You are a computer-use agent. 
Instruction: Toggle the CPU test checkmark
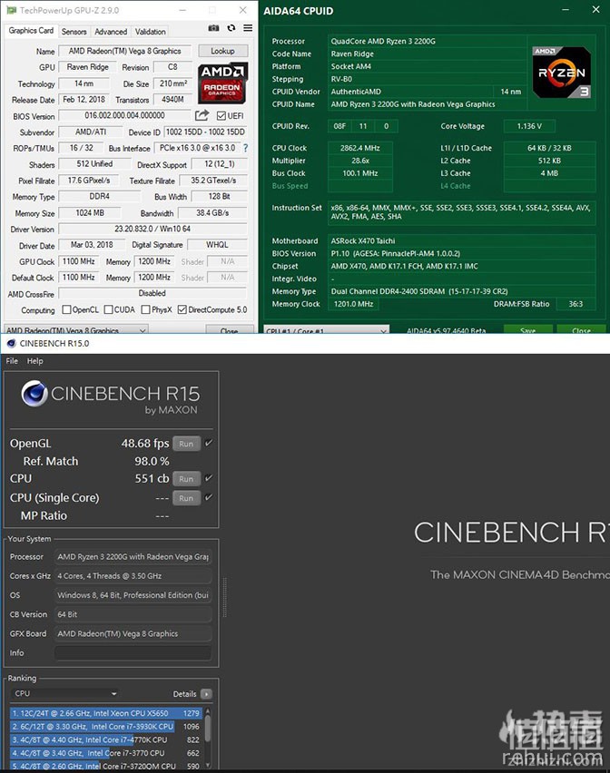click(x=209, y=478)
